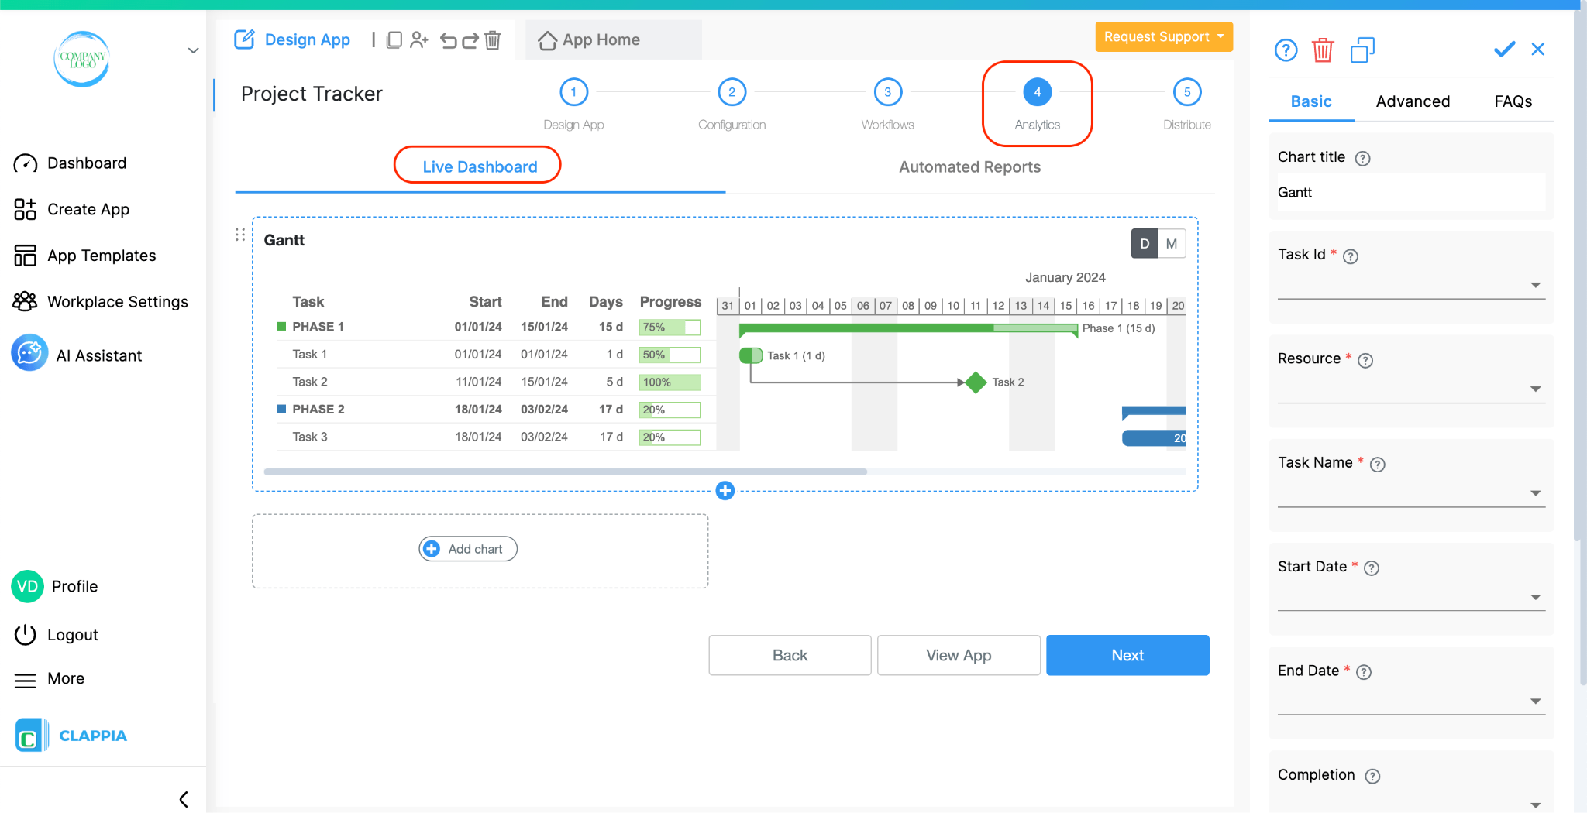Expand the workplace chevron beside company logo
The width and height of the screenshot is (1587, 813).
(193, 50)
